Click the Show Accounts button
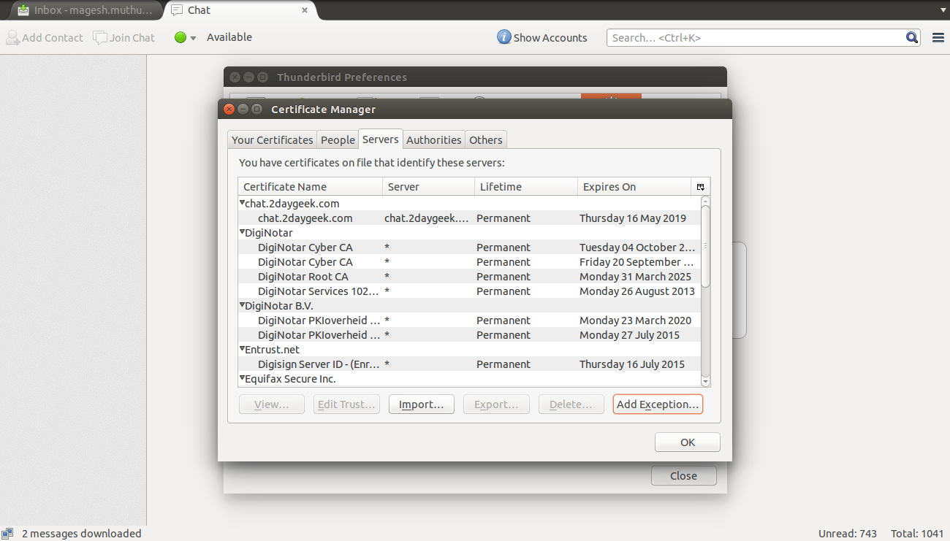 [x=542, y=38]
